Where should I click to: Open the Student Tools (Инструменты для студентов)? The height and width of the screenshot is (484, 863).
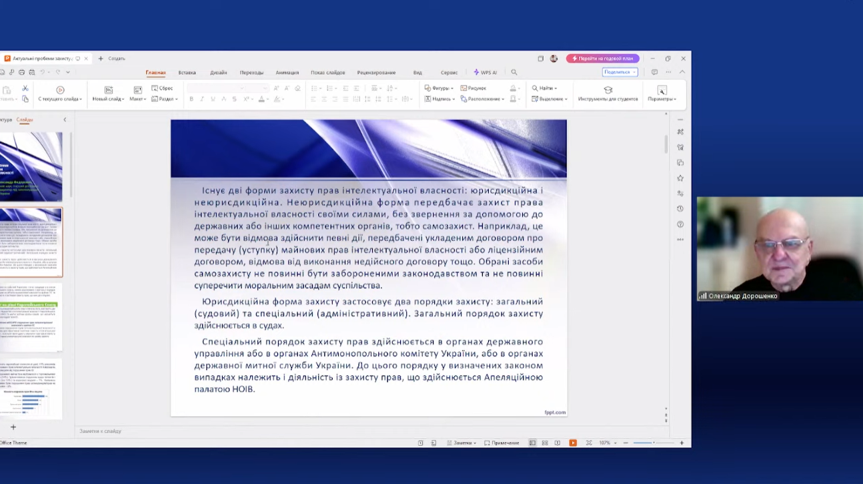608,93
